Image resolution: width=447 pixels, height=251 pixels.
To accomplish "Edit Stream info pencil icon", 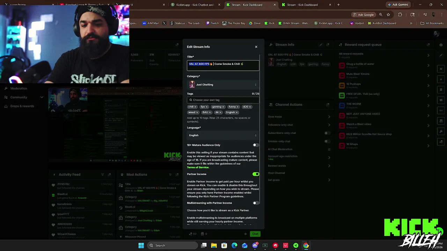I will pos(321,45).
